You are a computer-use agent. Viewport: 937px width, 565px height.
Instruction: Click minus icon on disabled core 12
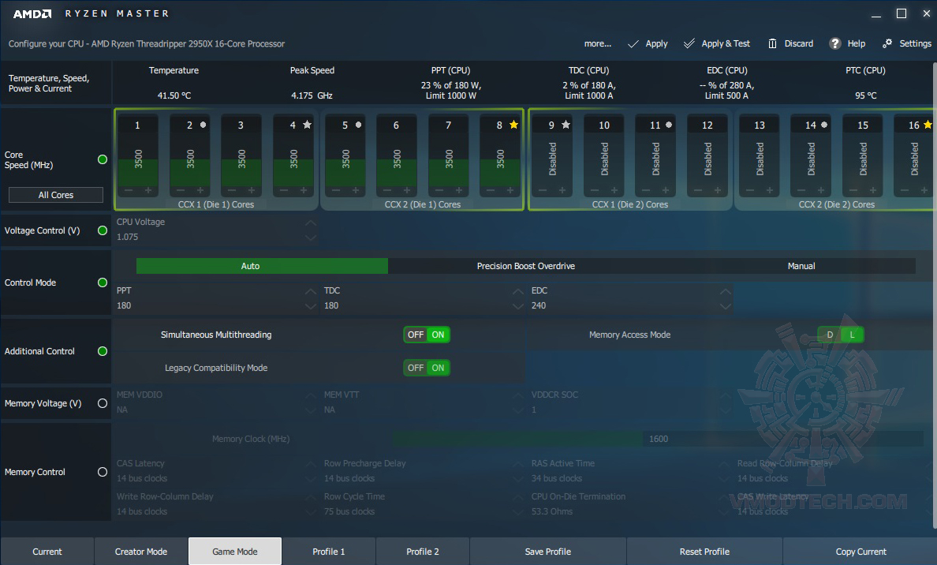point(697,190)
